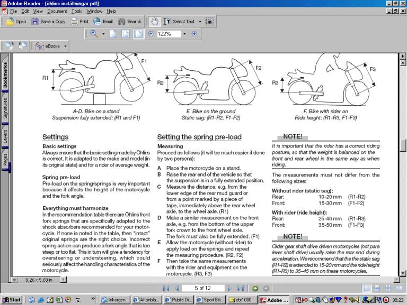Click the system tray clock 09:23
Viewport: 407px width, 305px height.
(x=397, y=300)
